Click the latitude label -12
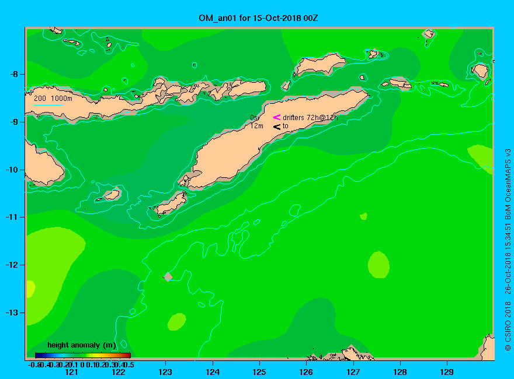The image size is (514, 379). tap(12, 265)
